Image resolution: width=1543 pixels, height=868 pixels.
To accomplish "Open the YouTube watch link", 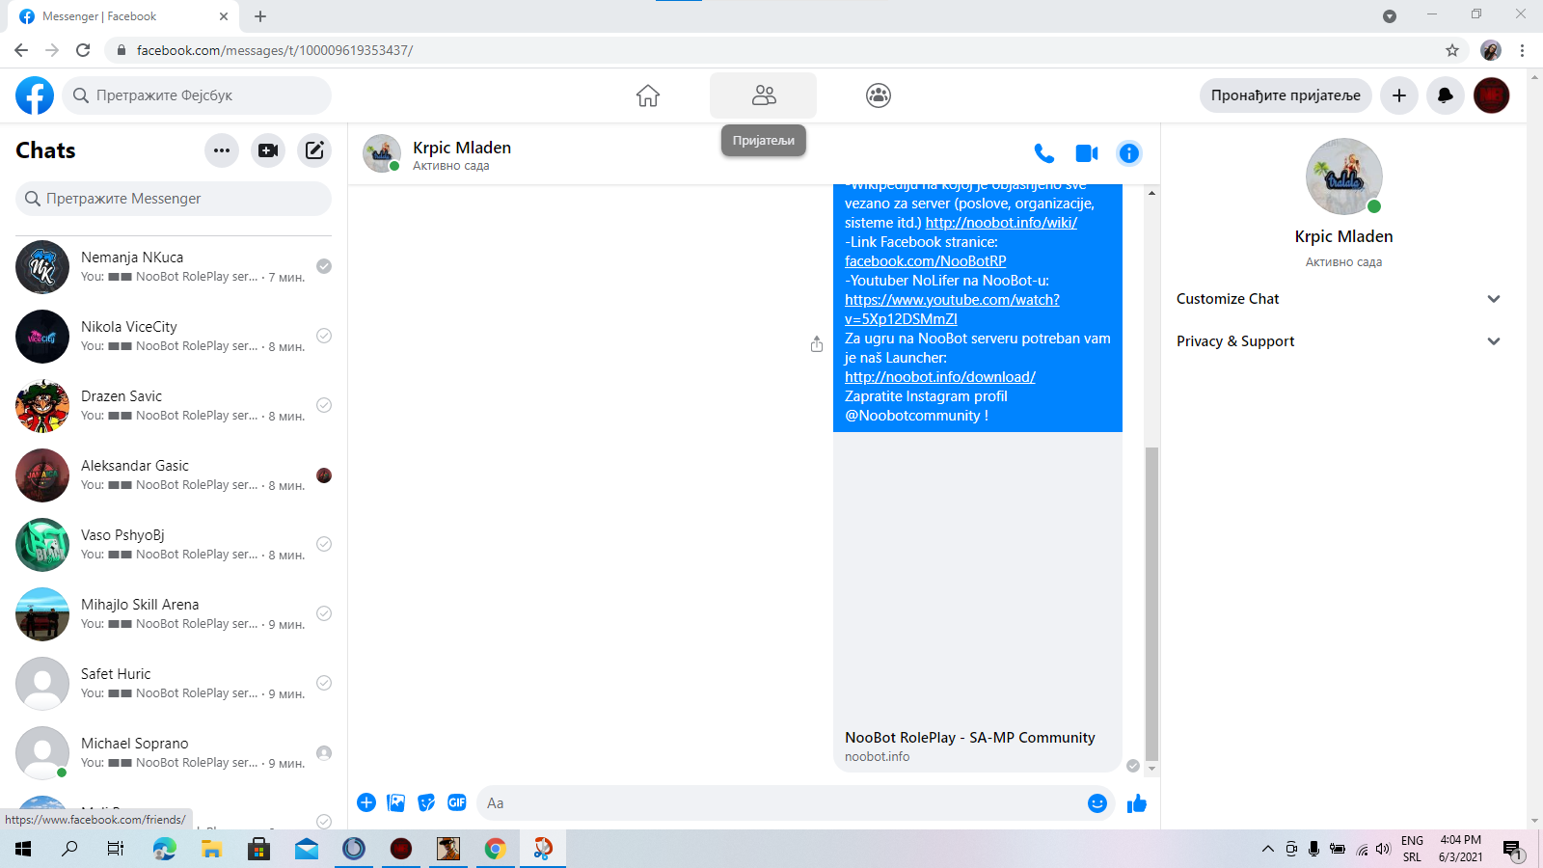I will point(952,310).
